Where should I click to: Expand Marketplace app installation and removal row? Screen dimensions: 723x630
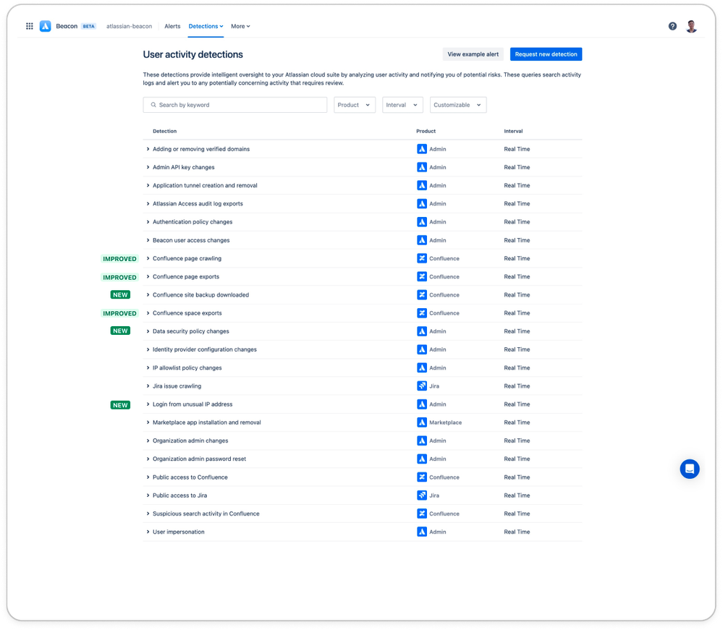coord(148,422)
